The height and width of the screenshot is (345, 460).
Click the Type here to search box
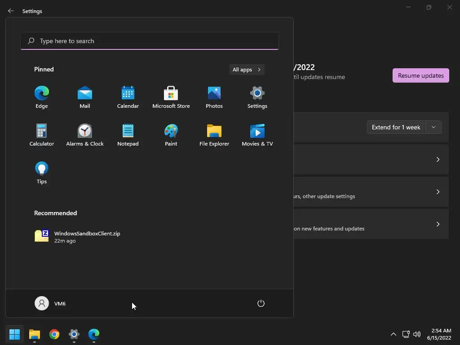click(x=150, y=41)
